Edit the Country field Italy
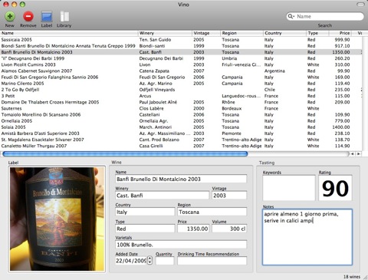The image size is (368, 280). pyautogui.click(x=145, y=212)
